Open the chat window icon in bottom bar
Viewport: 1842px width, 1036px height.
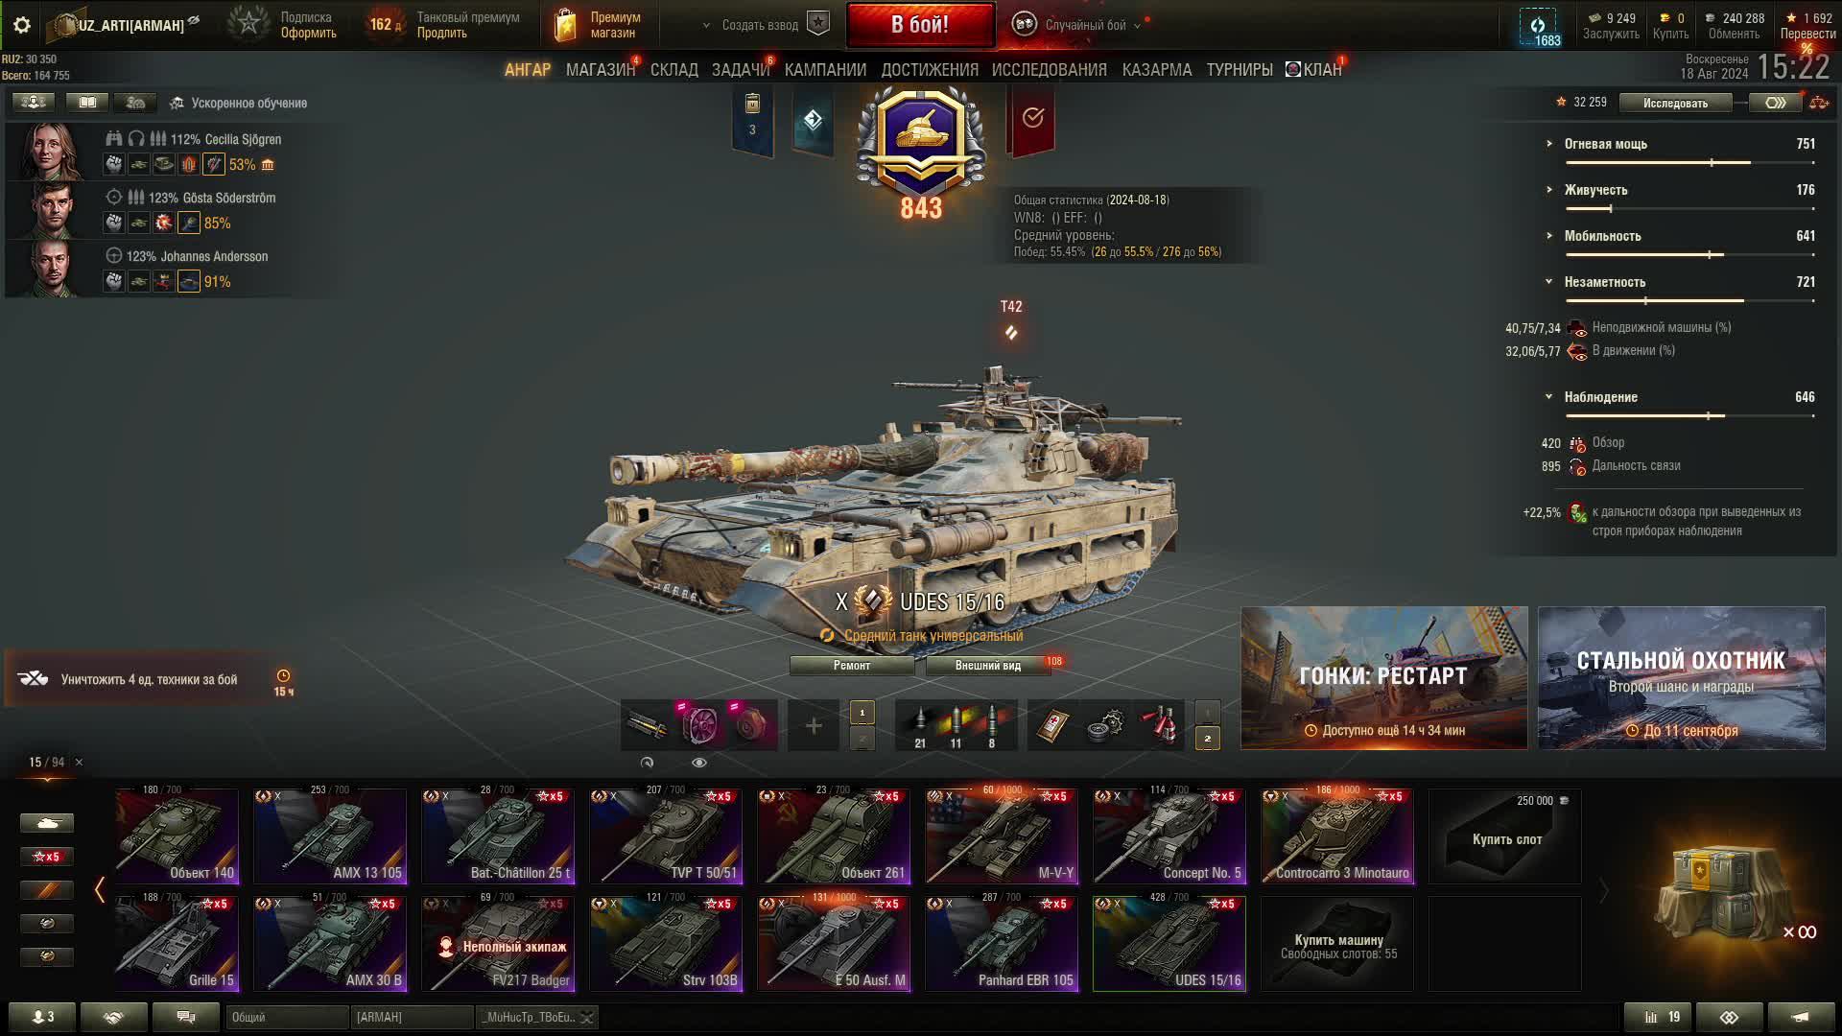(x=186, y=1017)
